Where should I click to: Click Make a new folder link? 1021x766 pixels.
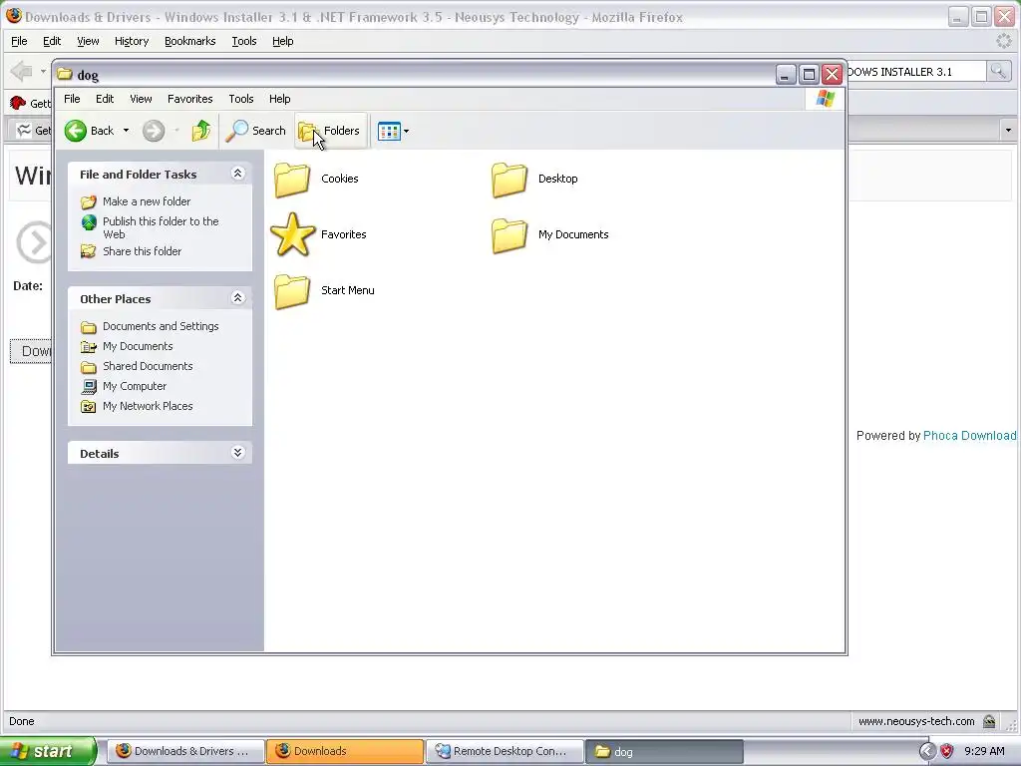(x=147, y=201)
